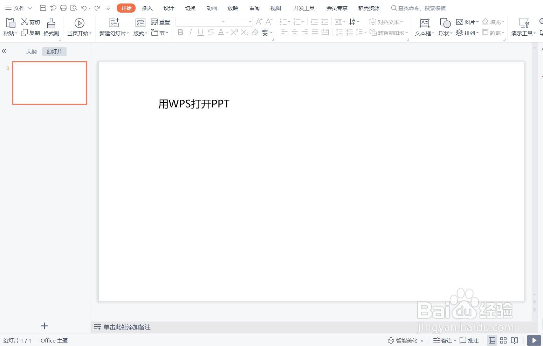Screen dimensions: 543x346
Task: Decrease indent level icon
Action: click(x=314, y=22)
